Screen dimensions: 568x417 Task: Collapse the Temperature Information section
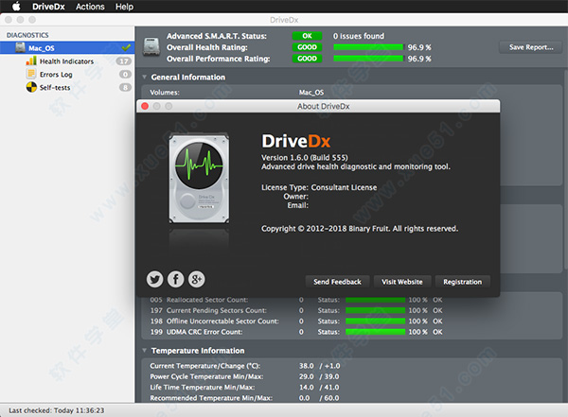(145, 351)
